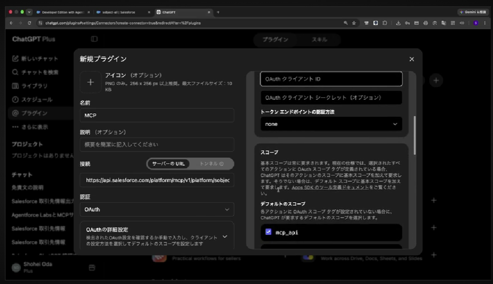Open the 免責文の説明 chat
This screenshot has width=493, height=284.
pyautogui.click(x=28, y=188)
